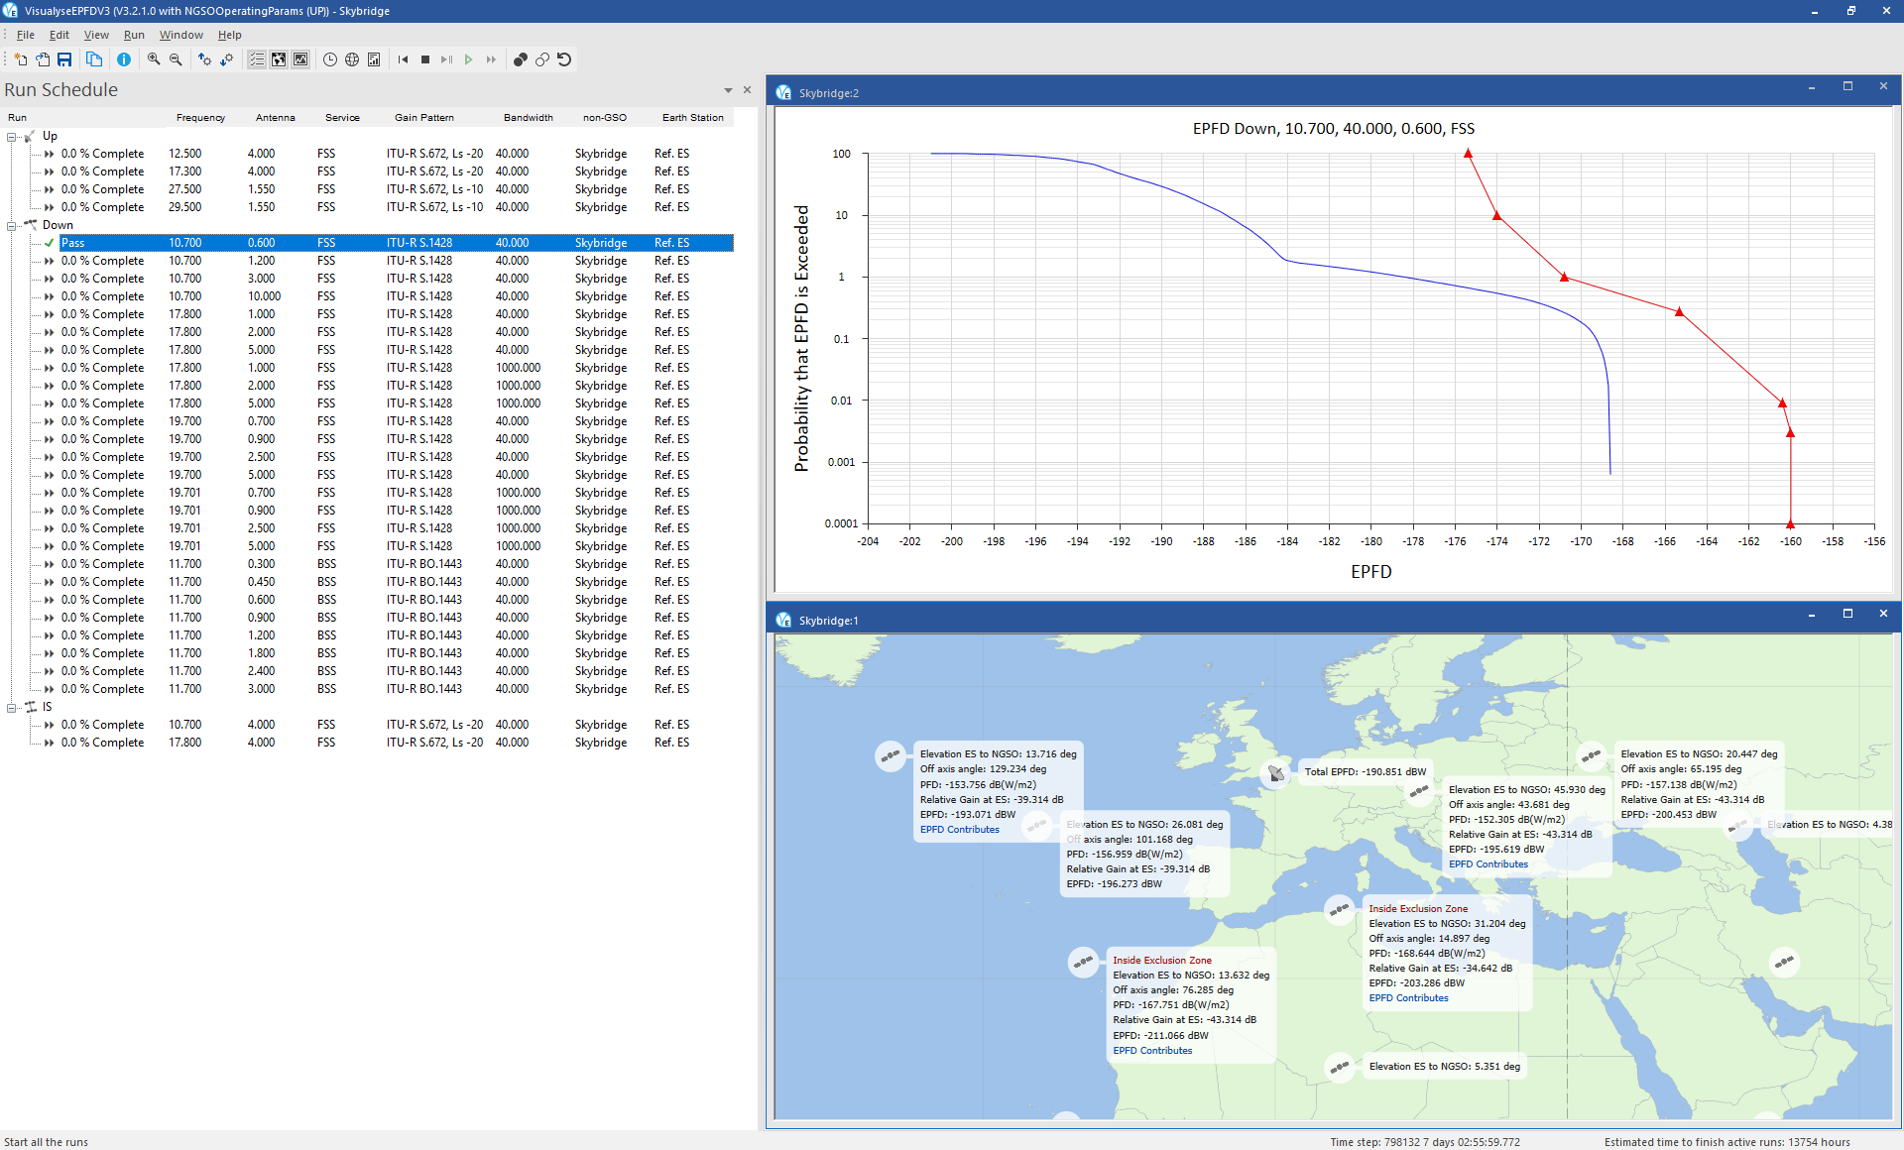Toggle the run schedule list view
This screenshot has height=1150, width=1904.
(257, 59)
